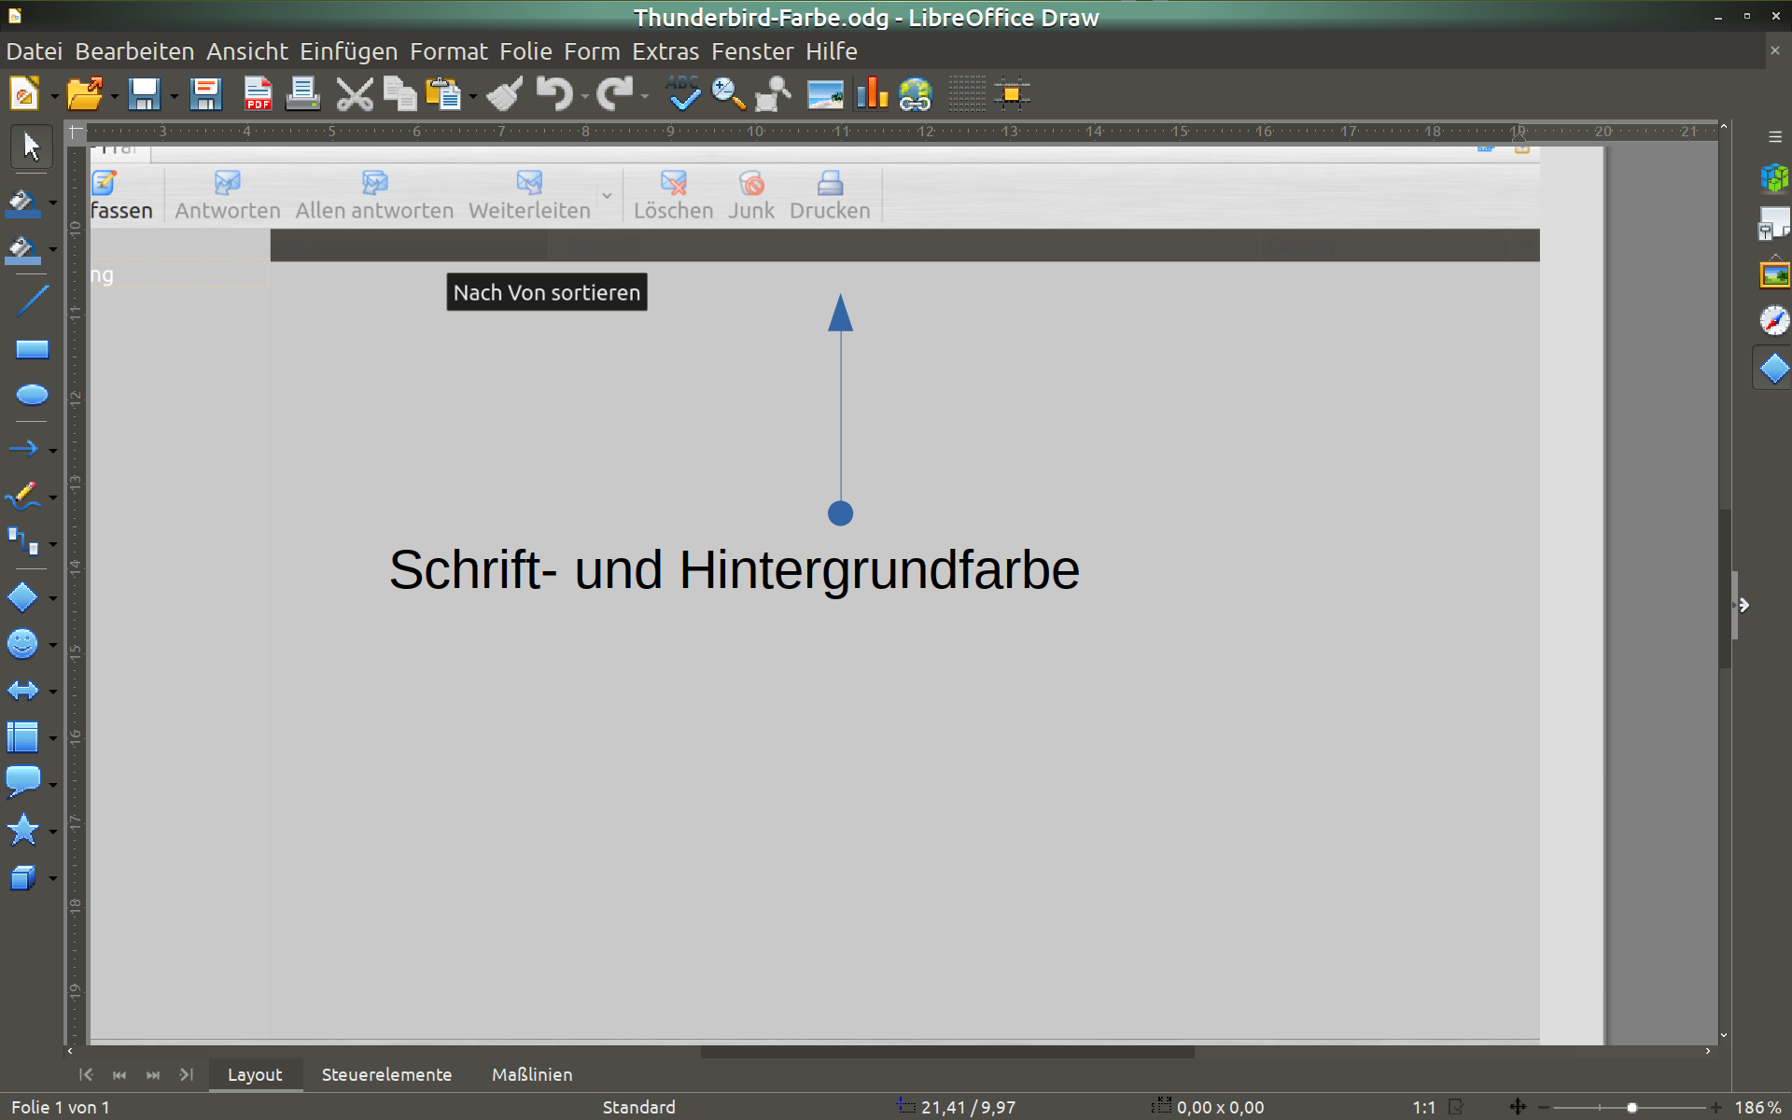Click the Spelling check icon

[682, 94]
